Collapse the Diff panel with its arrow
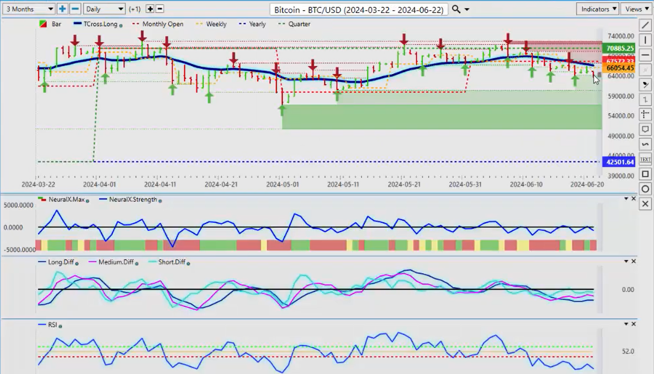Viewport: 654px width, 374px height. [626, 261]
